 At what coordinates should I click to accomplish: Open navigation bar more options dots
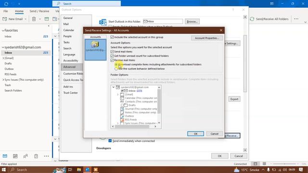(x=46, y=156)
